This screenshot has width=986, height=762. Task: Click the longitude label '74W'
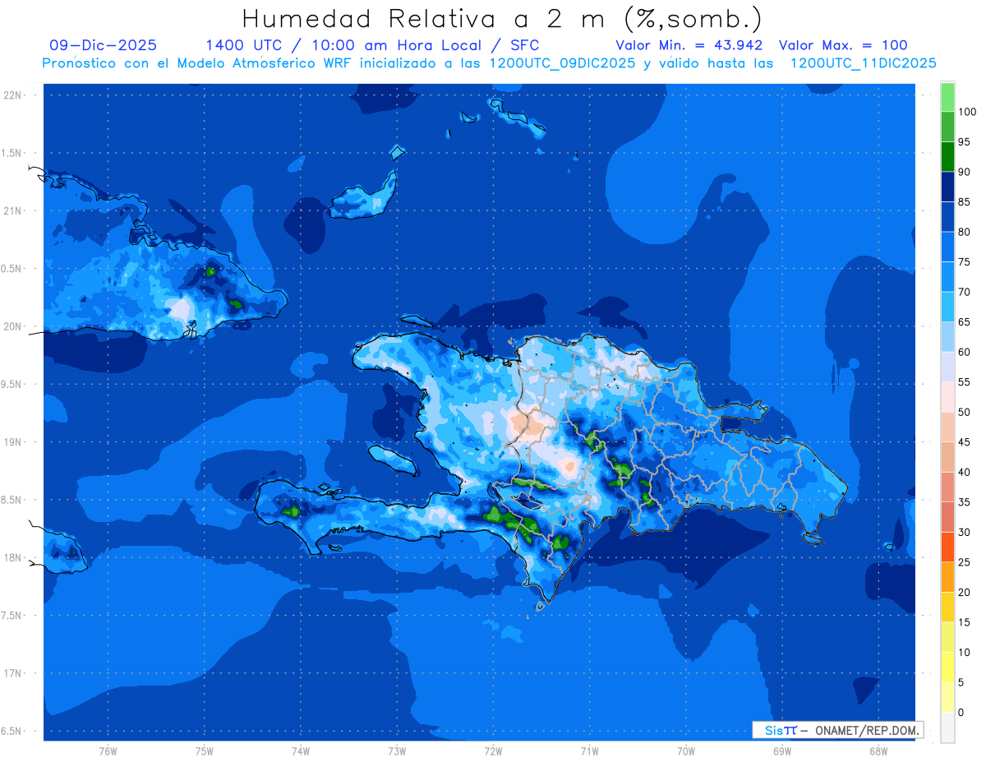[x=300, y=750]
